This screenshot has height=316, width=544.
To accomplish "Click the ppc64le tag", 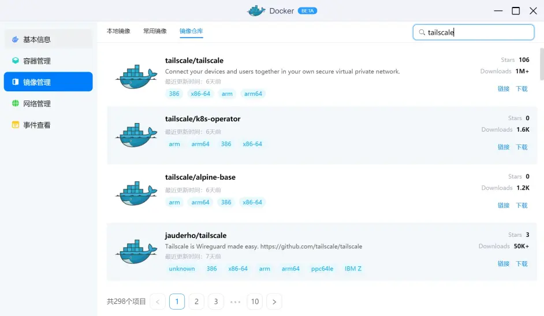I will [x=322, y=269].
